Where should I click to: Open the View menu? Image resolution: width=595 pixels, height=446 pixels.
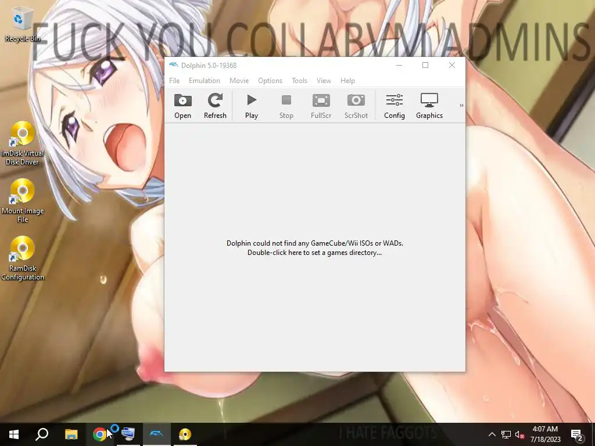(324, 80)
